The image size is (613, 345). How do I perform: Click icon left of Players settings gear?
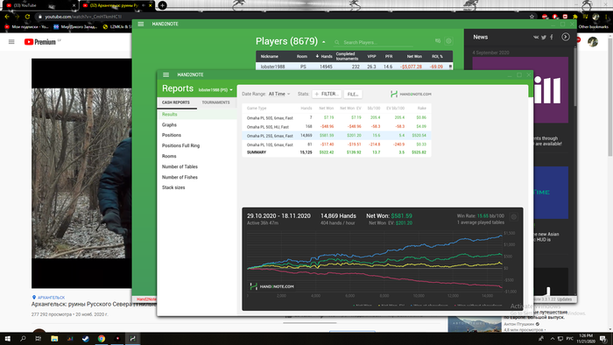[x=438, y=40]
